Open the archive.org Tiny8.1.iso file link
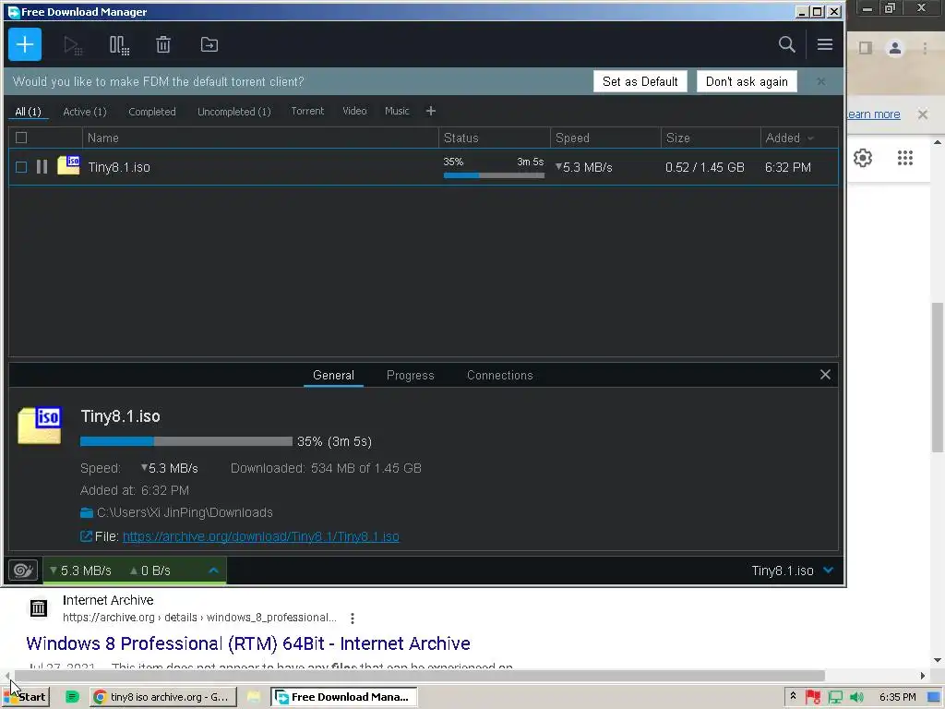This screenshot has height=709, width=945. [x=261, y=536]
